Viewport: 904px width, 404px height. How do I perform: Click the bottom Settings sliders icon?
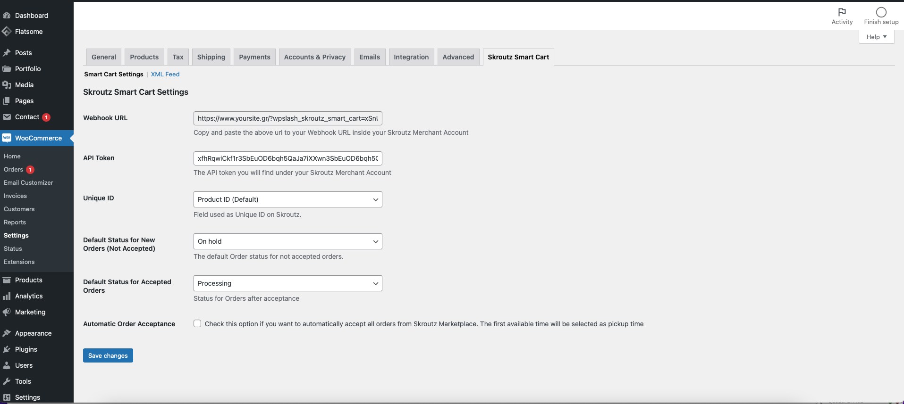pyautogui.click(x=7, y=397)
